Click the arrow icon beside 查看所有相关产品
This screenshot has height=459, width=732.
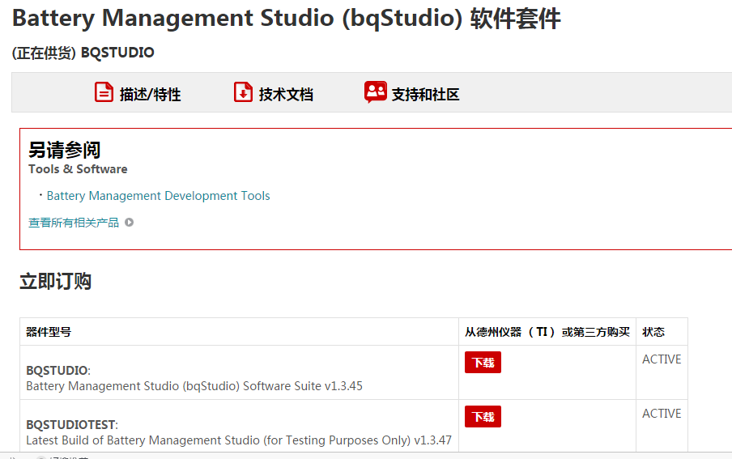(130, 223)
